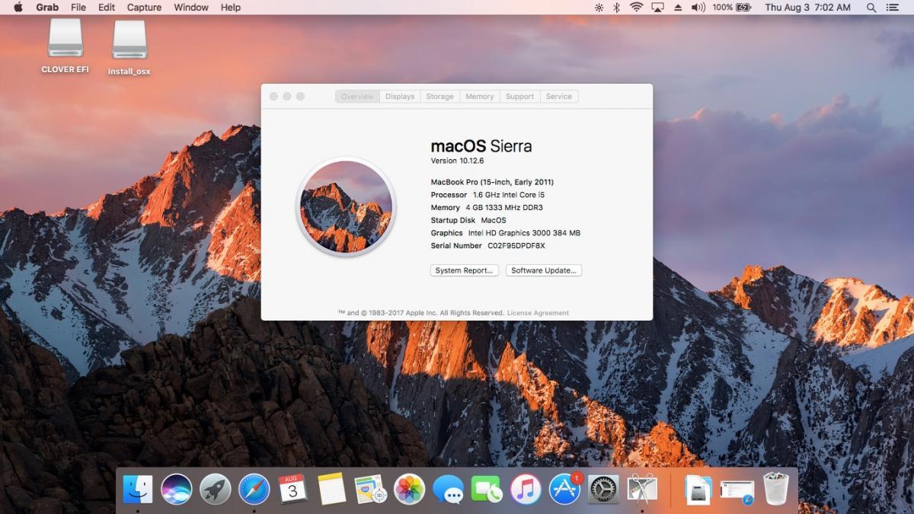Open the Apple menu
The image size is (914, 514).
pos(18,8)
